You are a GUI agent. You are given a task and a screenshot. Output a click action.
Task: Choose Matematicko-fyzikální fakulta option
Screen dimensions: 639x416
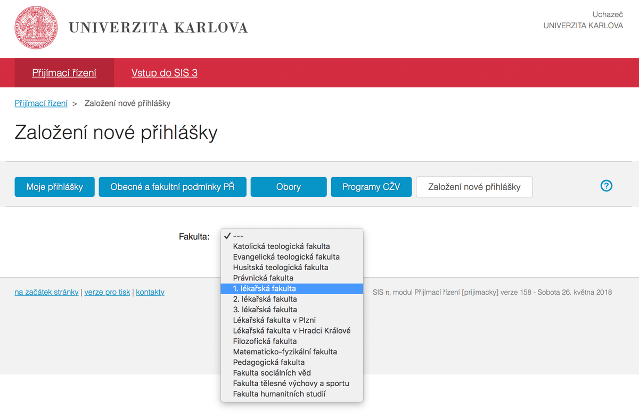click(285, 352)
